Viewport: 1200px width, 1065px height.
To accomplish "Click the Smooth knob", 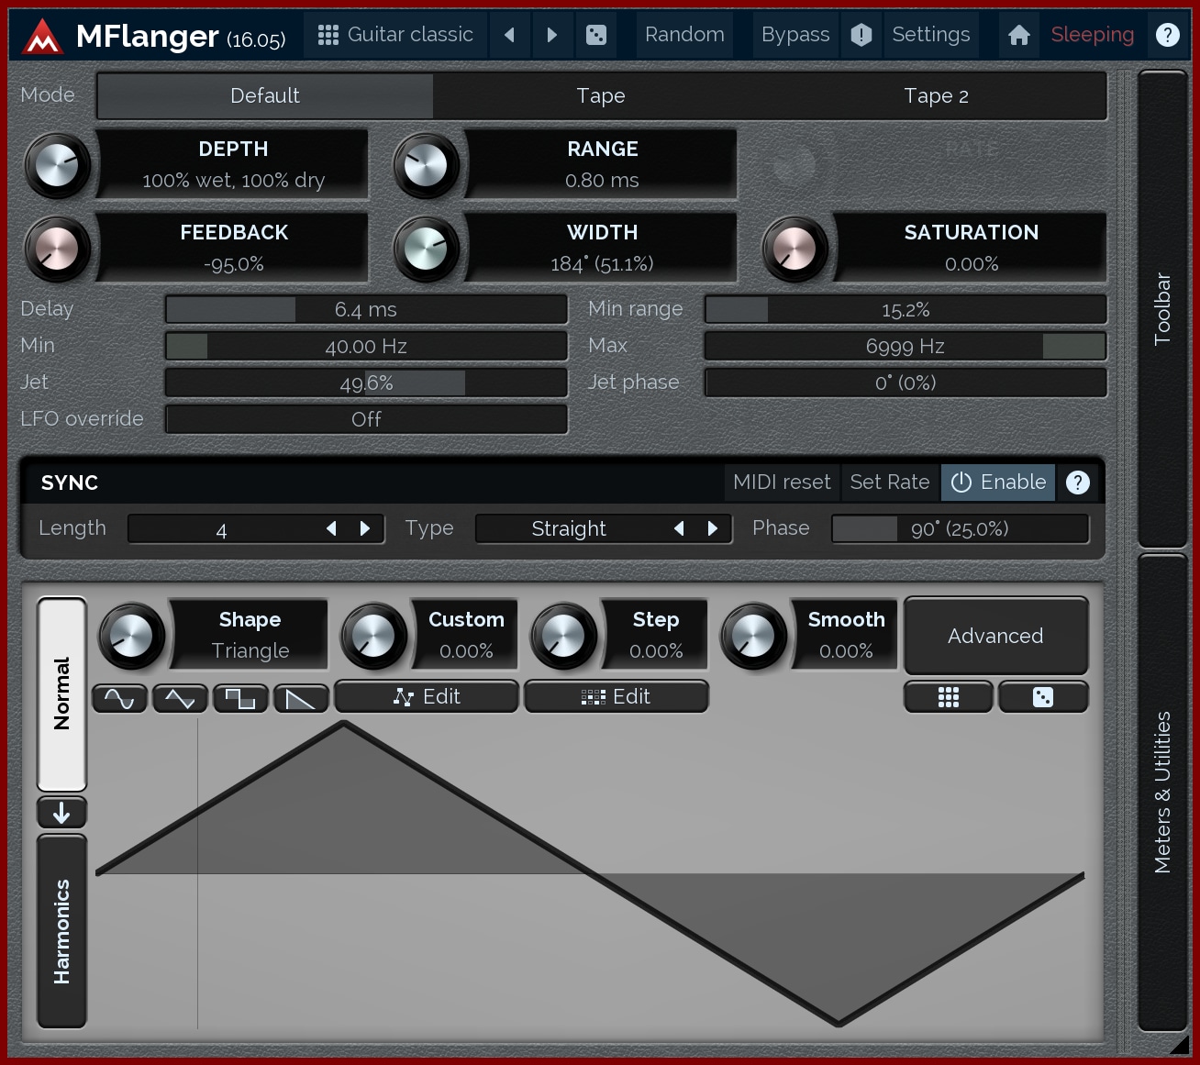I will (753, 636).
